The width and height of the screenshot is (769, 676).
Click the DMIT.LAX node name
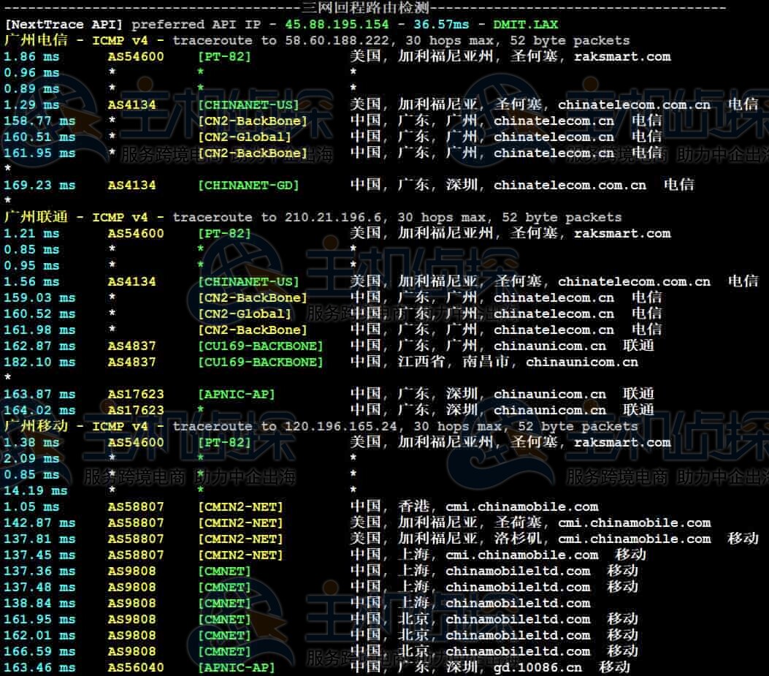click(525, 24)
